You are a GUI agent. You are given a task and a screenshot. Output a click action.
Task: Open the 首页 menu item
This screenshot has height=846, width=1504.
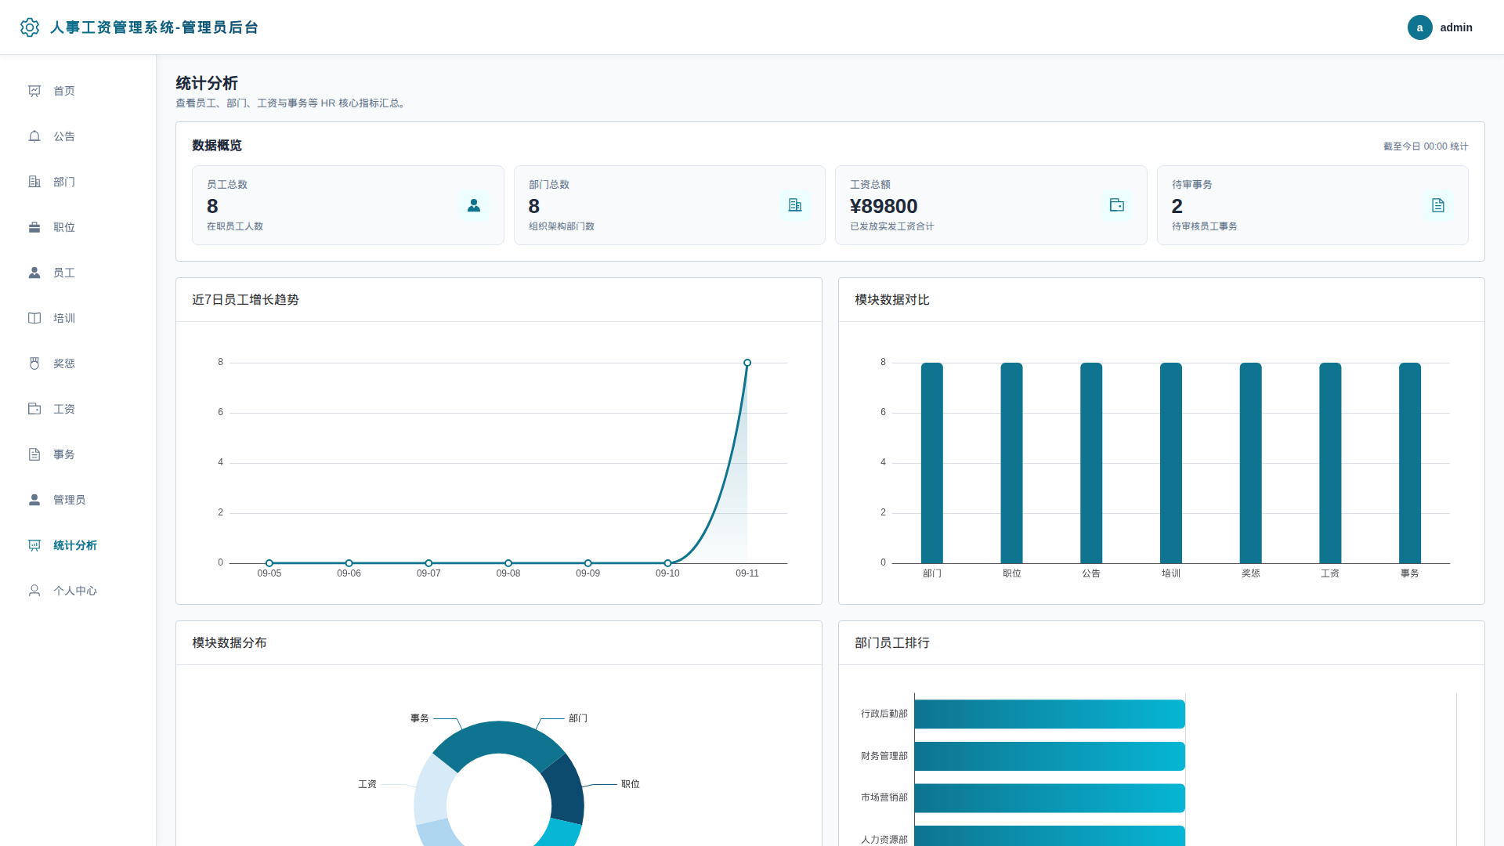[78, 91]
